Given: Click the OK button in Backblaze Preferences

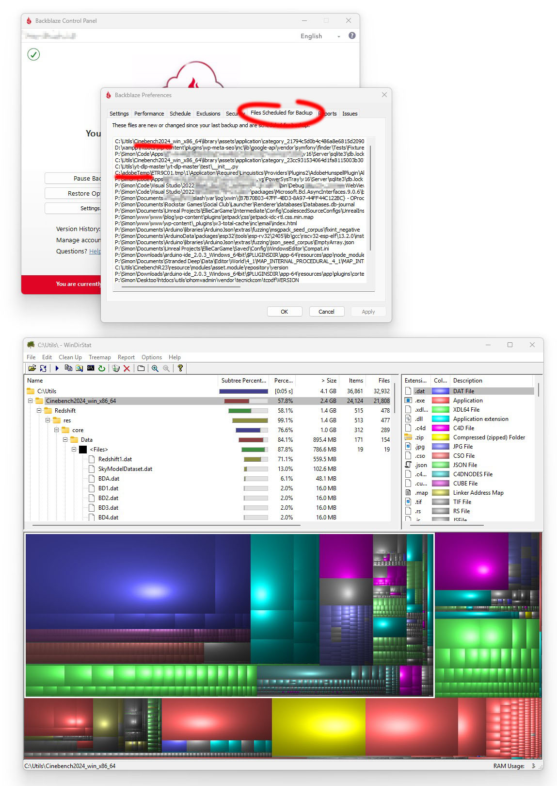Looking at the screenshot, I should pos(284,312).
